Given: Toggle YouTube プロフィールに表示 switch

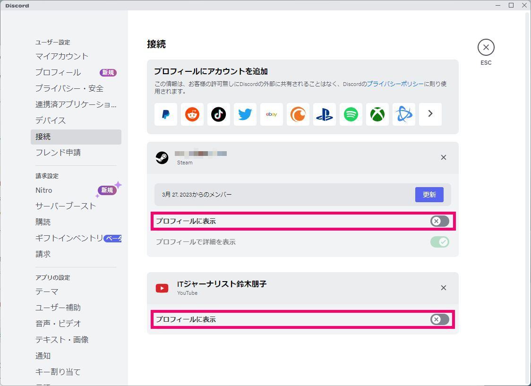Looking at the screenshot, I should click(x=439, y=319).
